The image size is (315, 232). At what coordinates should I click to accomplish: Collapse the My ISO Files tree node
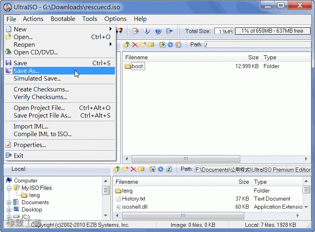9,188
